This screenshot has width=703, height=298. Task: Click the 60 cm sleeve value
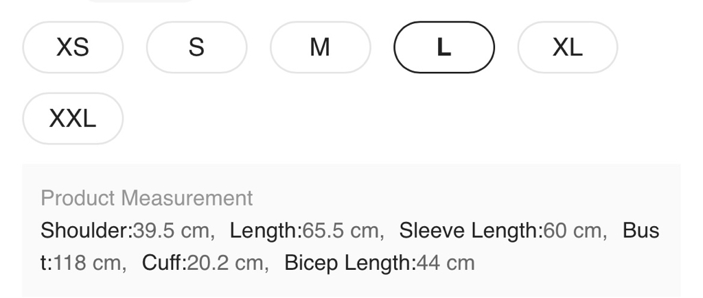[572, 230]
